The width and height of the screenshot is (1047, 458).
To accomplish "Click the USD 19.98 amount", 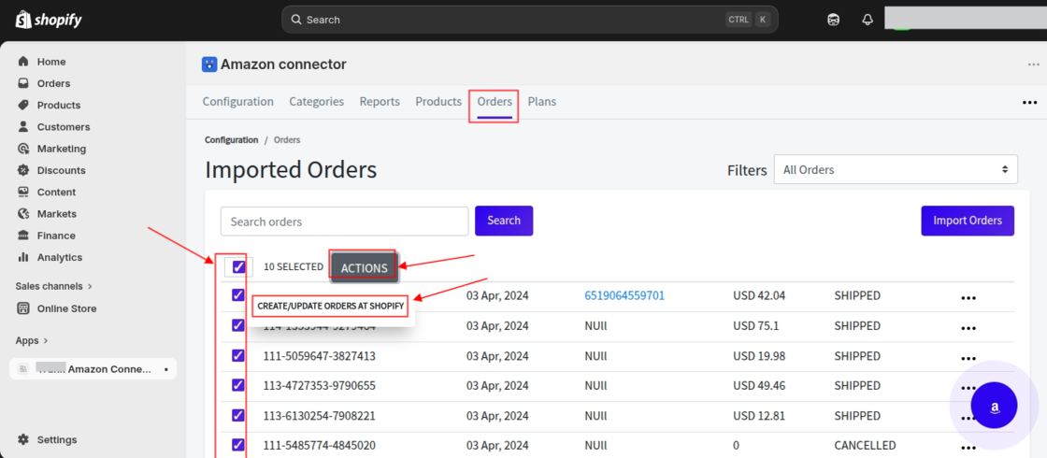I will 759,355.
